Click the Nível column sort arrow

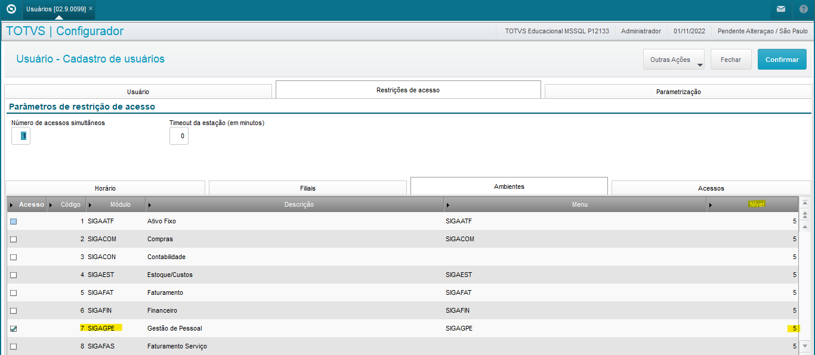tap(710, 205)
